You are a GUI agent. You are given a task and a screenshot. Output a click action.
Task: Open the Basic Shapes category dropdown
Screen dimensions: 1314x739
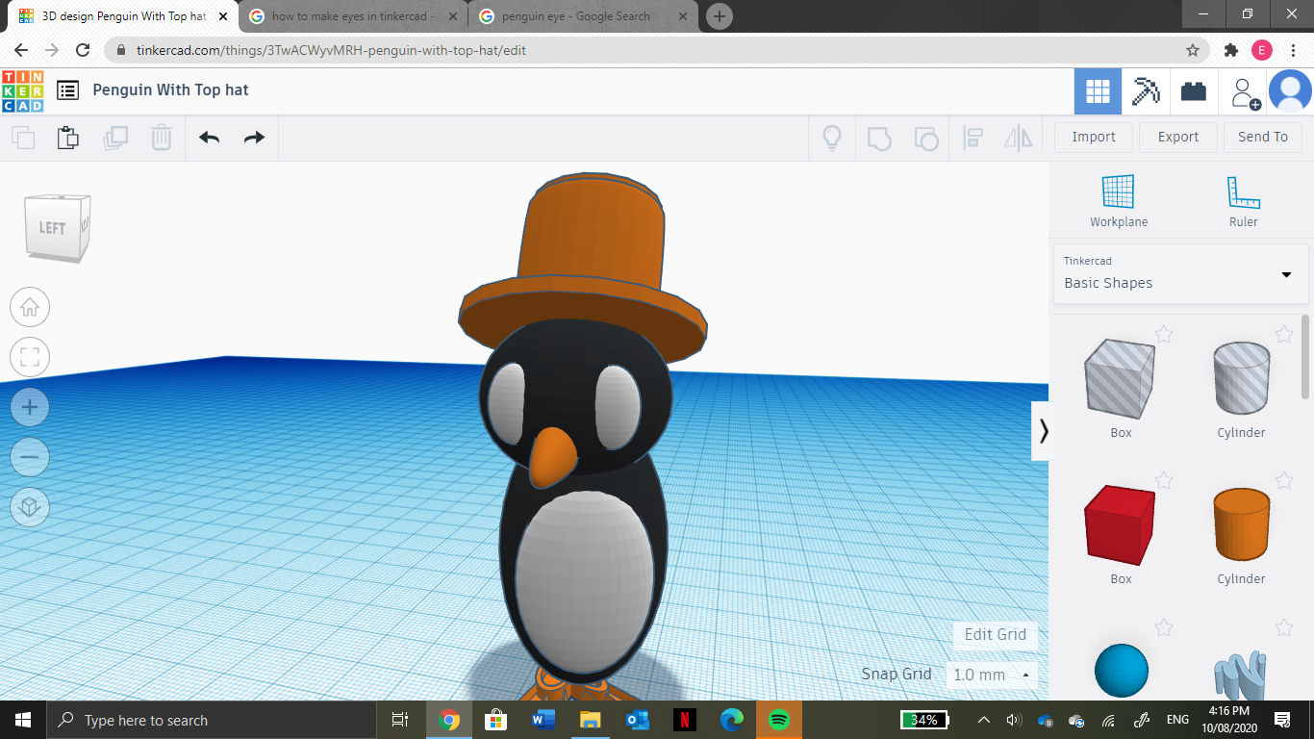[1180, 273]
